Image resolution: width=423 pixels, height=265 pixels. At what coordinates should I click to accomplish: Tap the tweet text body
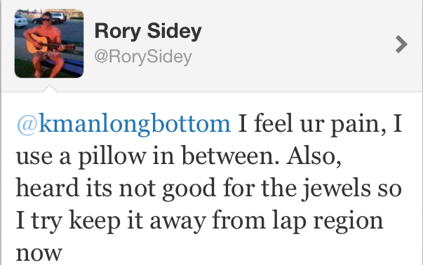209,187
